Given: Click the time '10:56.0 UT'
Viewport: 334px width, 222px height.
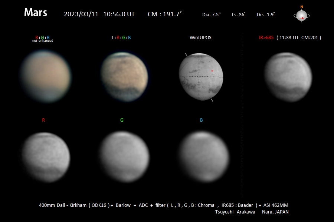Looking at the screenshot, I should [x=119, y=14].
